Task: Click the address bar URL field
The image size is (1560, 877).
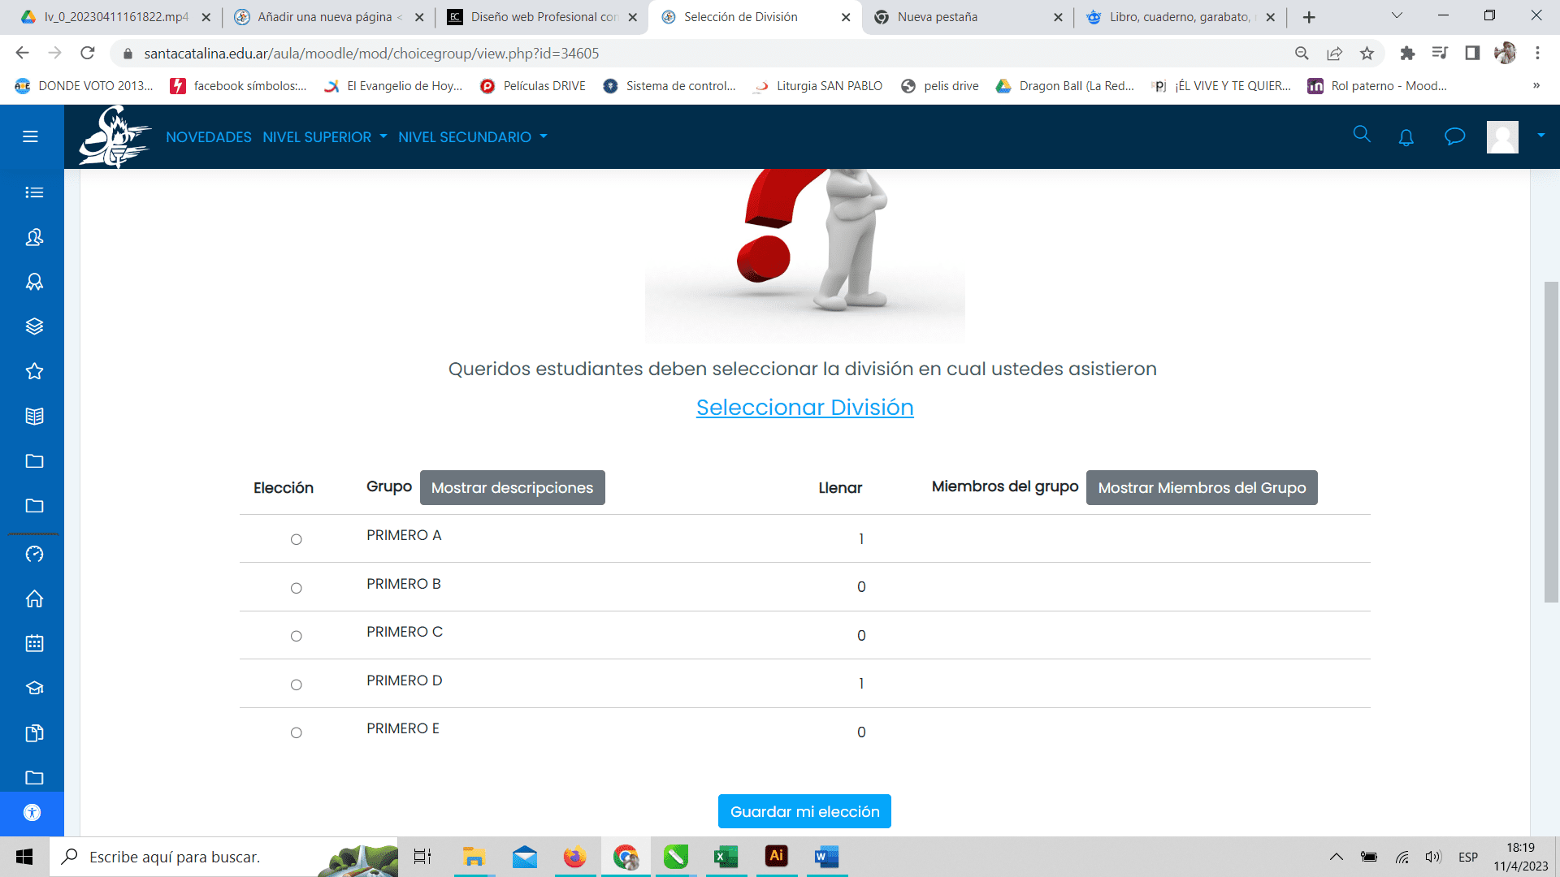Action: [699, 53]
